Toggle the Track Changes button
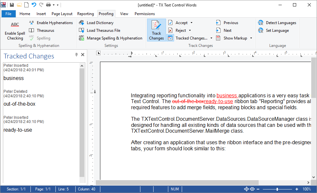This screenshot has width=317, height=193. coord(156,30)
